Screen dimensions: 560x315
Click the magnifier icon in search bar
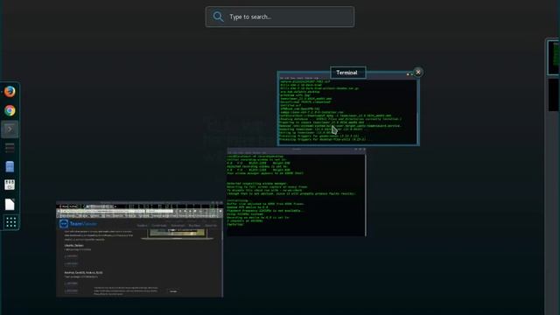click(218, 17)
